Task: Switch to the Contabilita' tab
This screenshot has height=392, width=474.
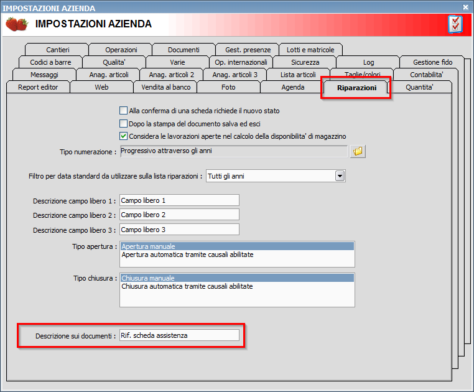Action: (x=426, y=75)
